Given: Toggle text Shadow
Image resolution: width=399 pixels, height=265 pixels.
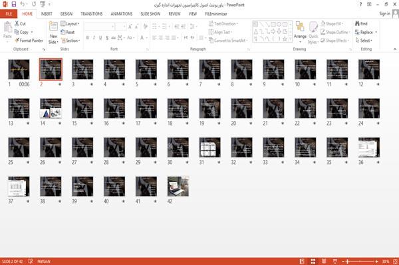Looking at the screenshot, I should tap(107, 38).
